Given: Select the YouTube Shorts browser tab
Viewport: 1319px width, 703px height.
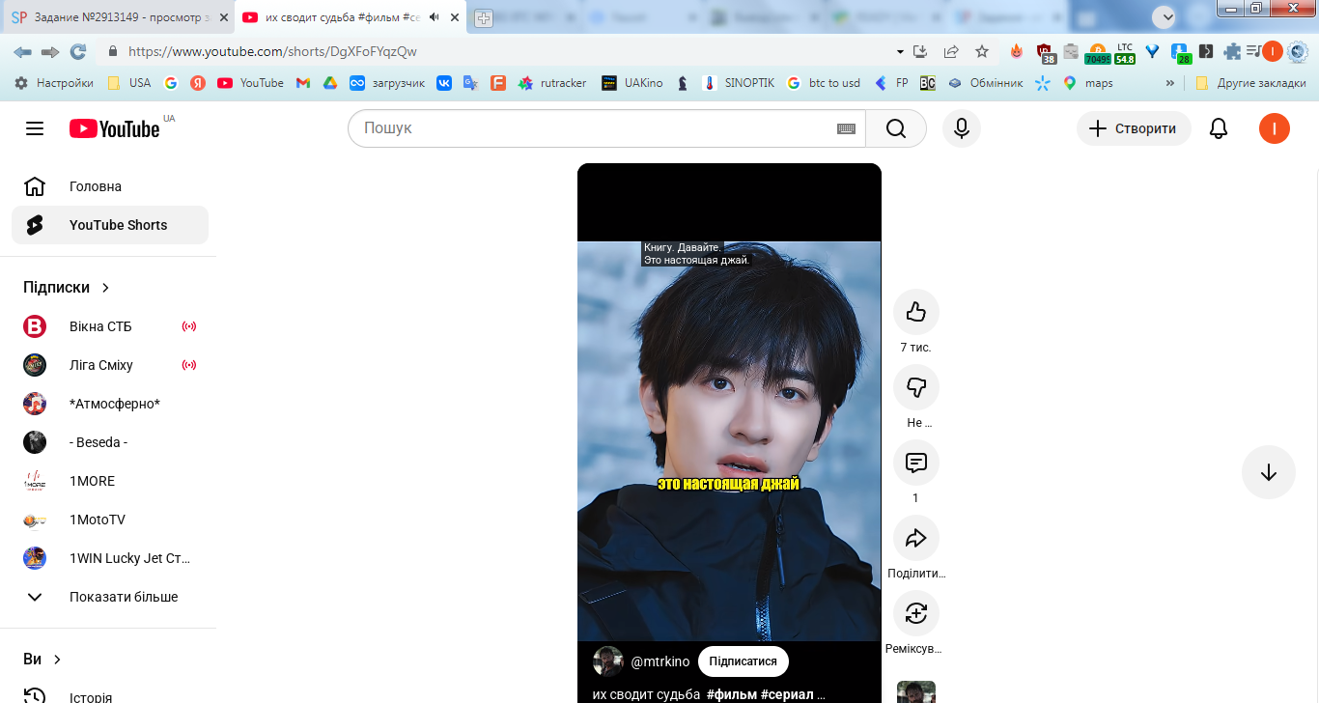Looking at the screenshot, I should (351, 17).
